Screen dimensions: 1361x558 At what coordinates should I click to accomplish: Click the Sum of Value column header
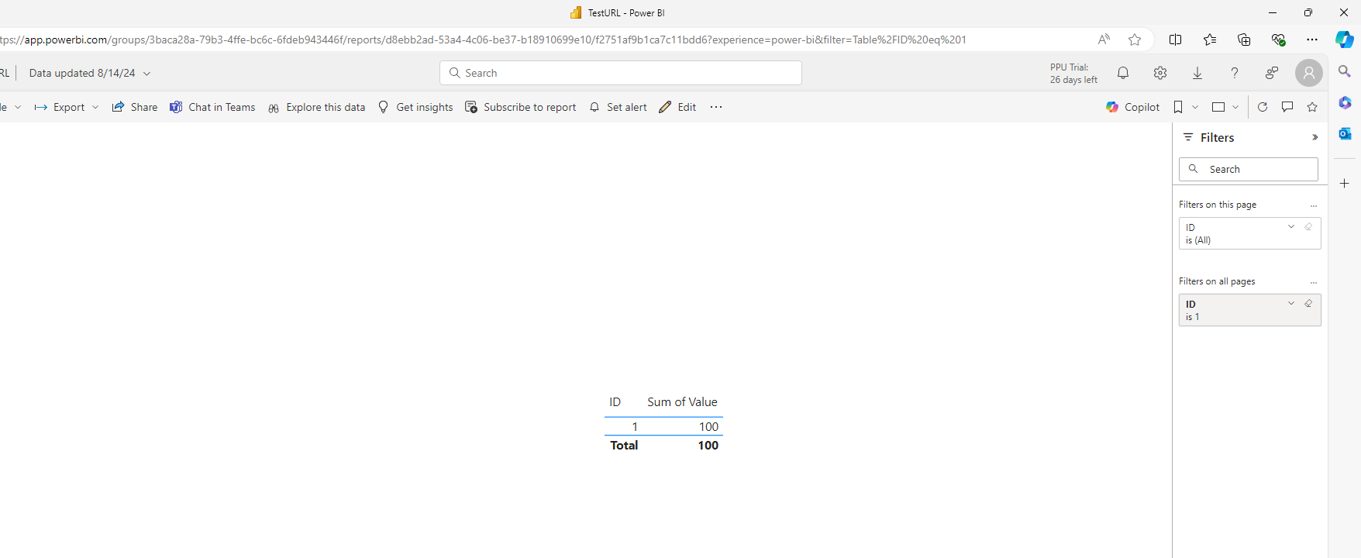[682, 401]
